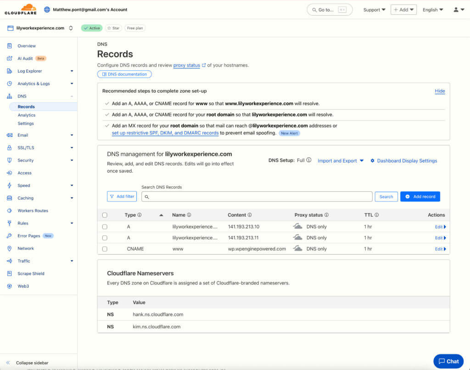Open the Scrape Shield sidebar item
Screen dimensions: 470x370
coord(31,274)
